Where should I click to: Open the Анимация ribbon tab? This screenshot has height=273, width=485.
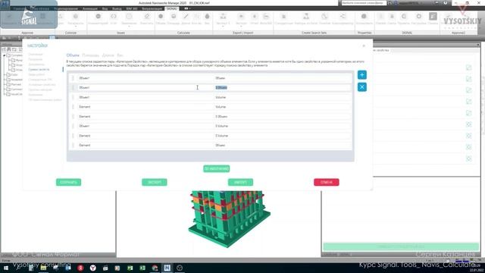pos(89,8)
